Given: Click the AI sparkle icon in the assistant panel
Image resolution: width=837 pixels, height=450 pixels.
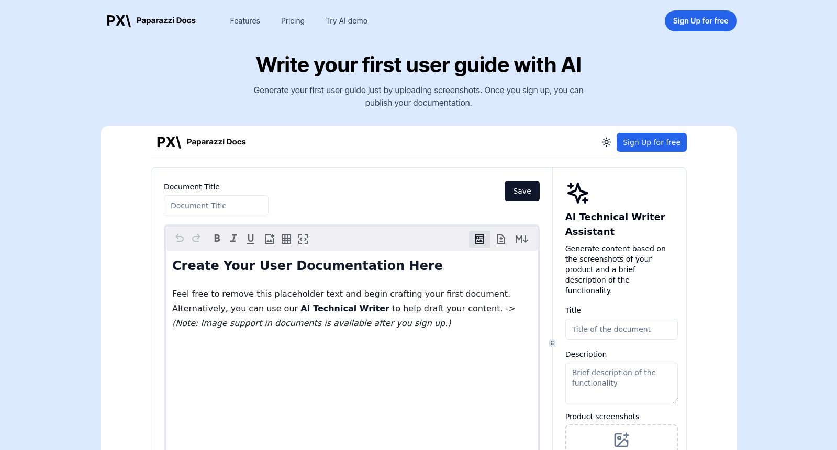Looking at the screenshot, I should pos(578,193).
